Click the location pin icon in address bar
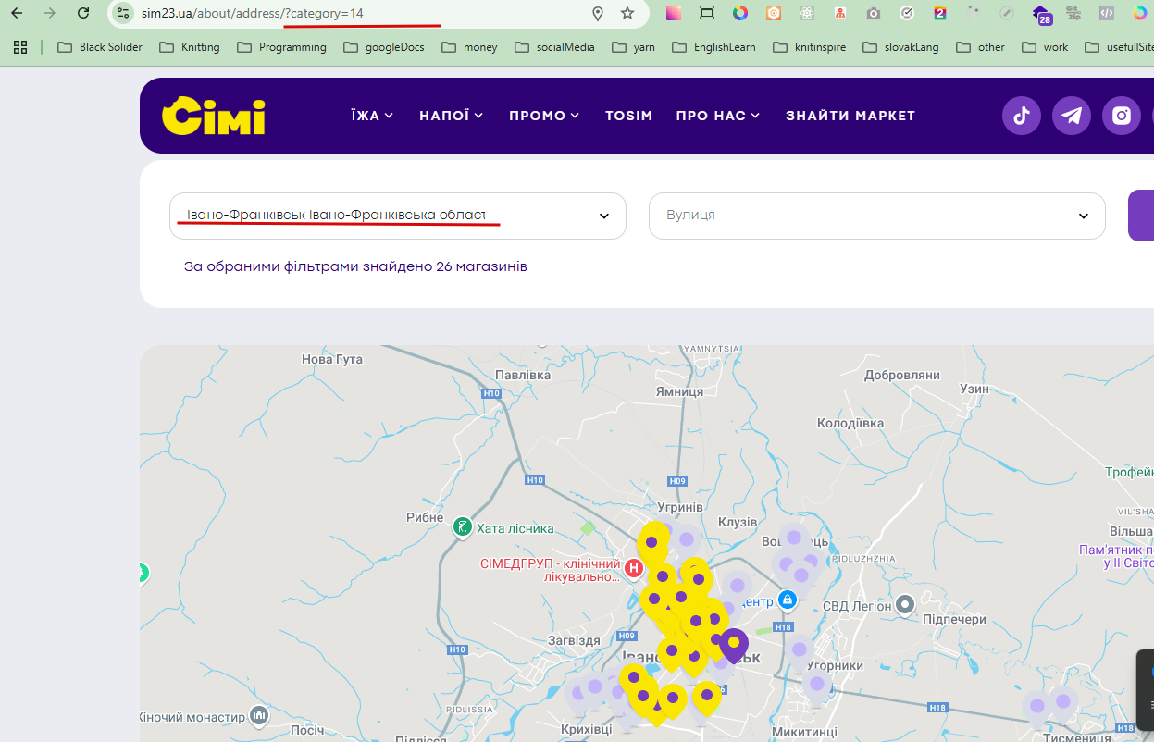Screen dimensions: 1154x742 598,13
